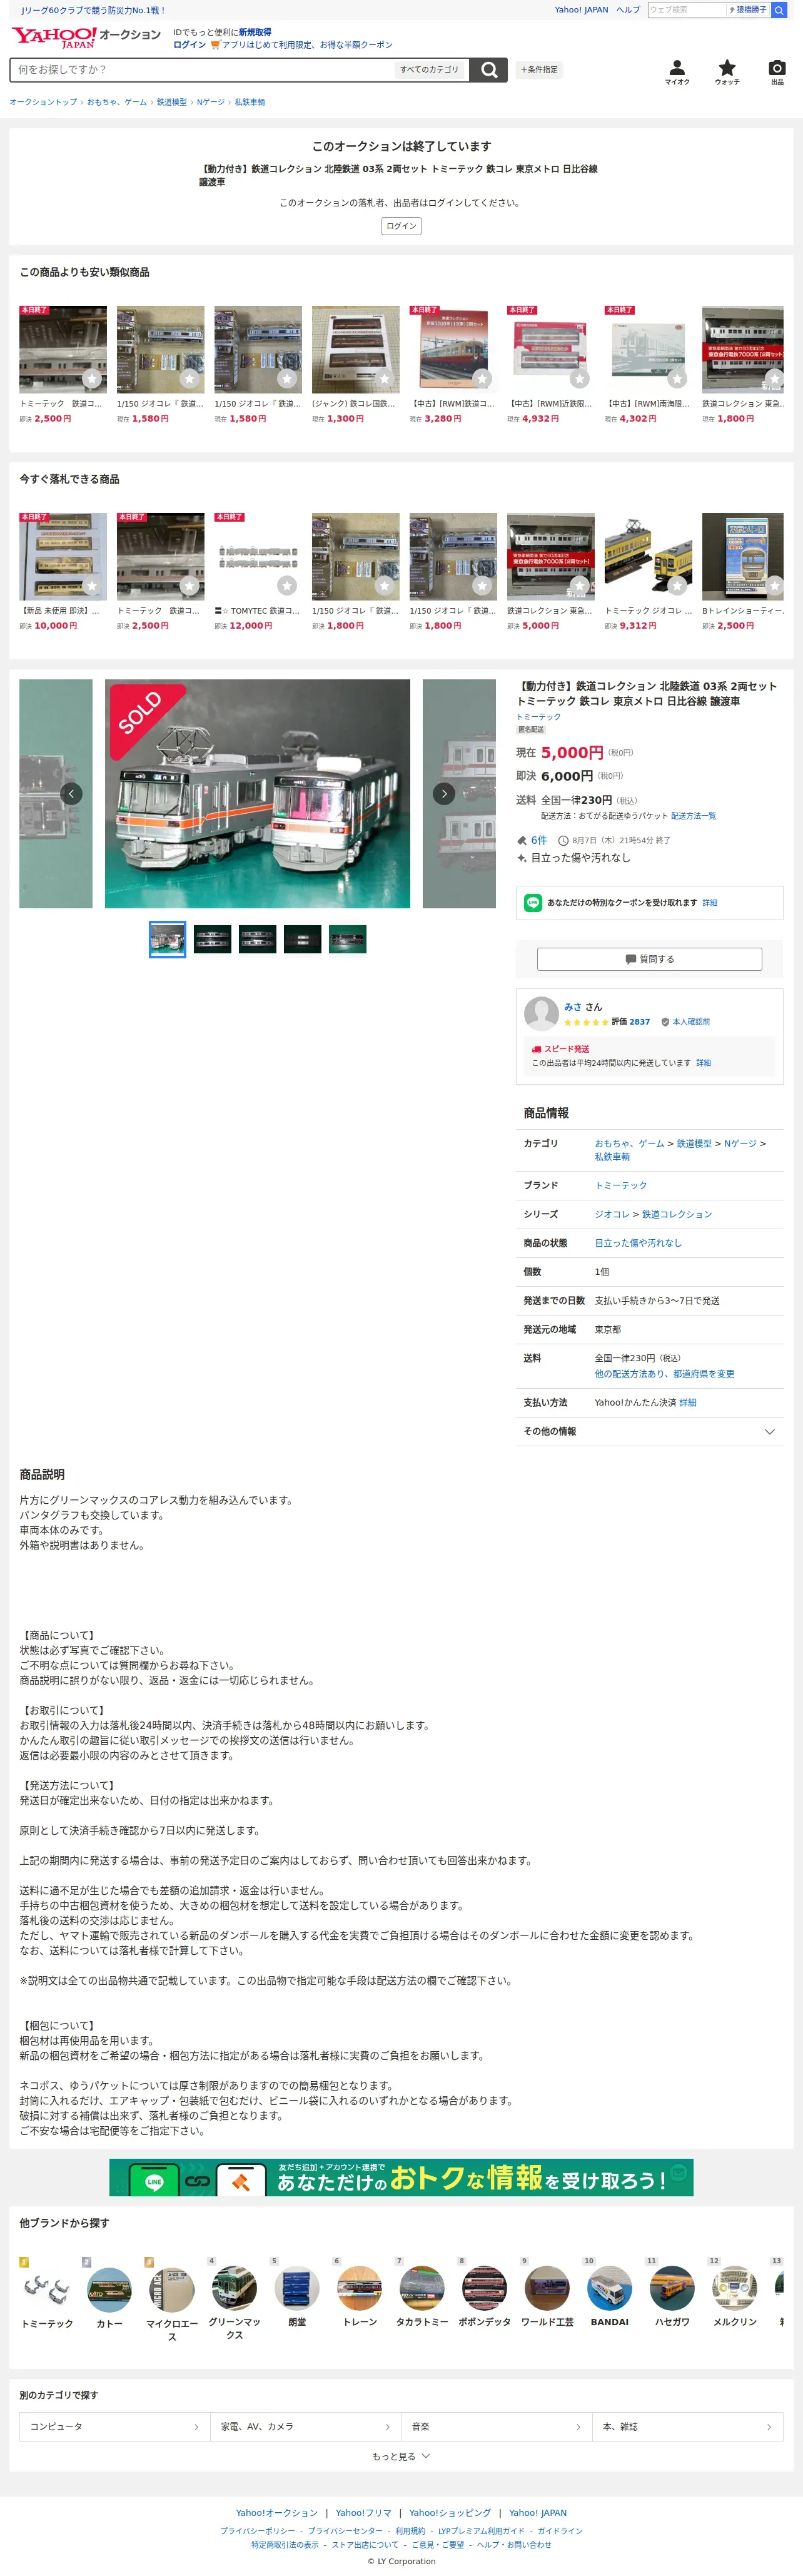Open 配送方法一覧 link
The height and width of the screenshot is (2576, 803).
click(693, 816)
